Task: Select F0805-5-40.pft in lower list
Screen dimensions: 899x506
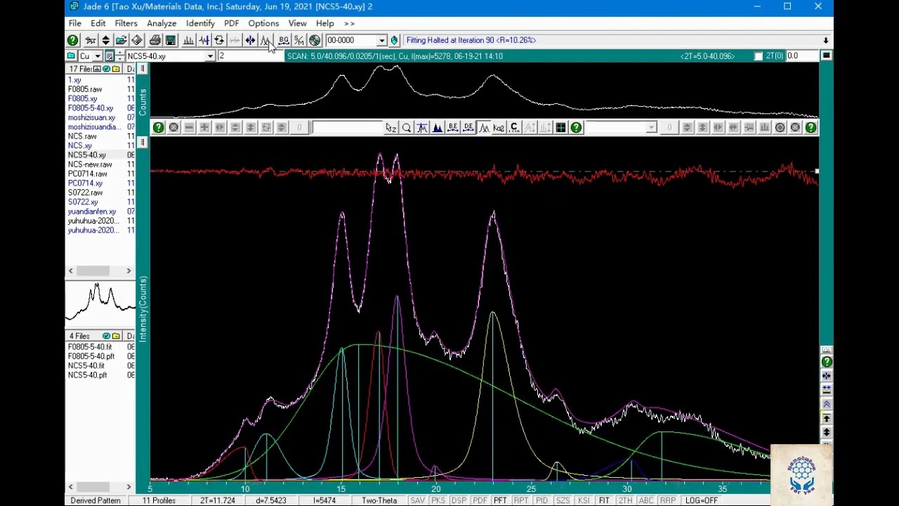Action: pyautogui.click(x=91, y=356)
